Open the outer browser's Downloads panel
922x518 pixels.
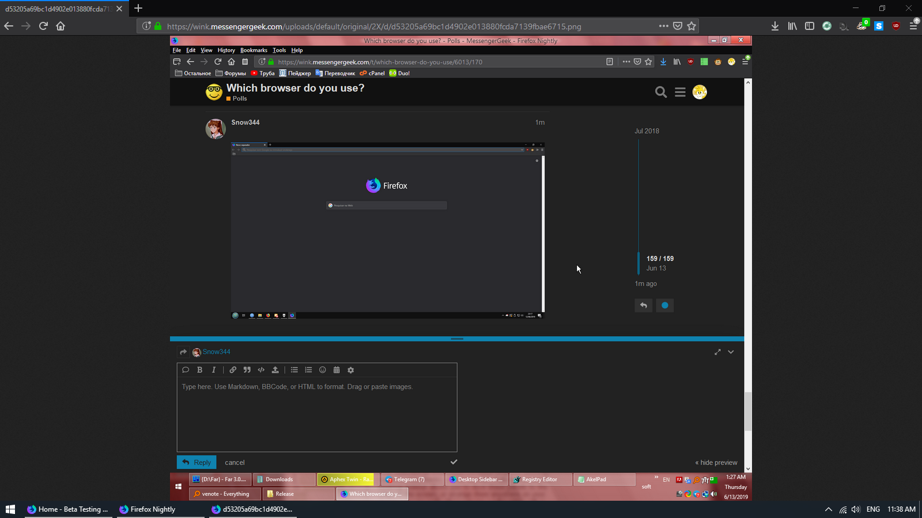(x=775, y=26)
